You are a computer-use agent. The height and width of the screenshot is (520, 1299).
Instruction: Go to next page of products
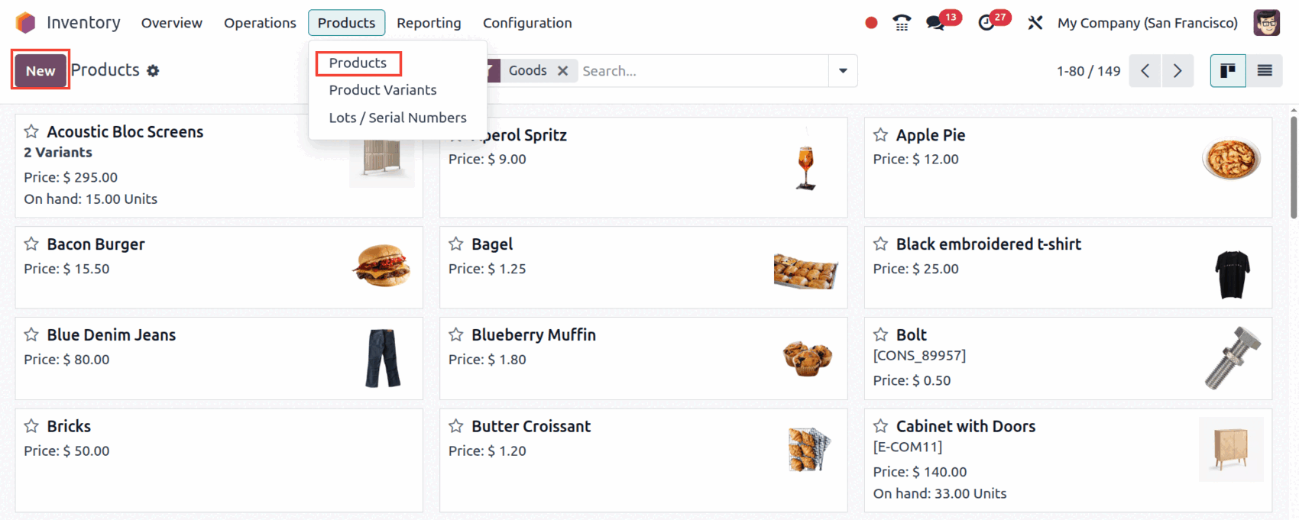click(x=1178, y=71)
